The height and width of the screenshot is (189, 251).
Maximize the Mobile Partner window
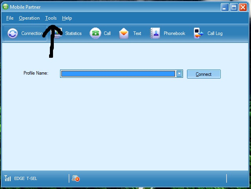pos(234,7)
